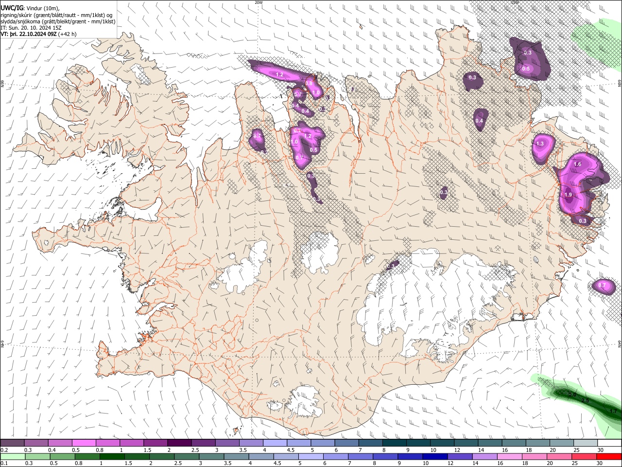Click the dark mauve 0.2–0.3 snow swatch
Image resolution: width=622 pixels, height=467 pixels.
pos(13,443)
